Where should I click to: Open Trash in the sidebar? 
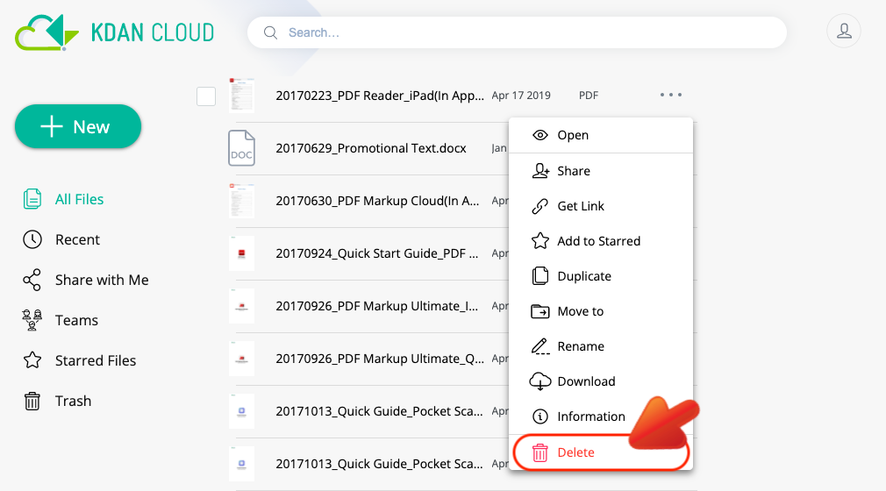coord(57,401)
